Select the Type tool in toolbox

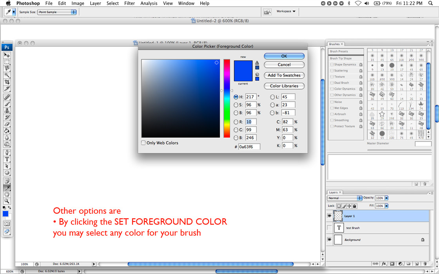7,159
